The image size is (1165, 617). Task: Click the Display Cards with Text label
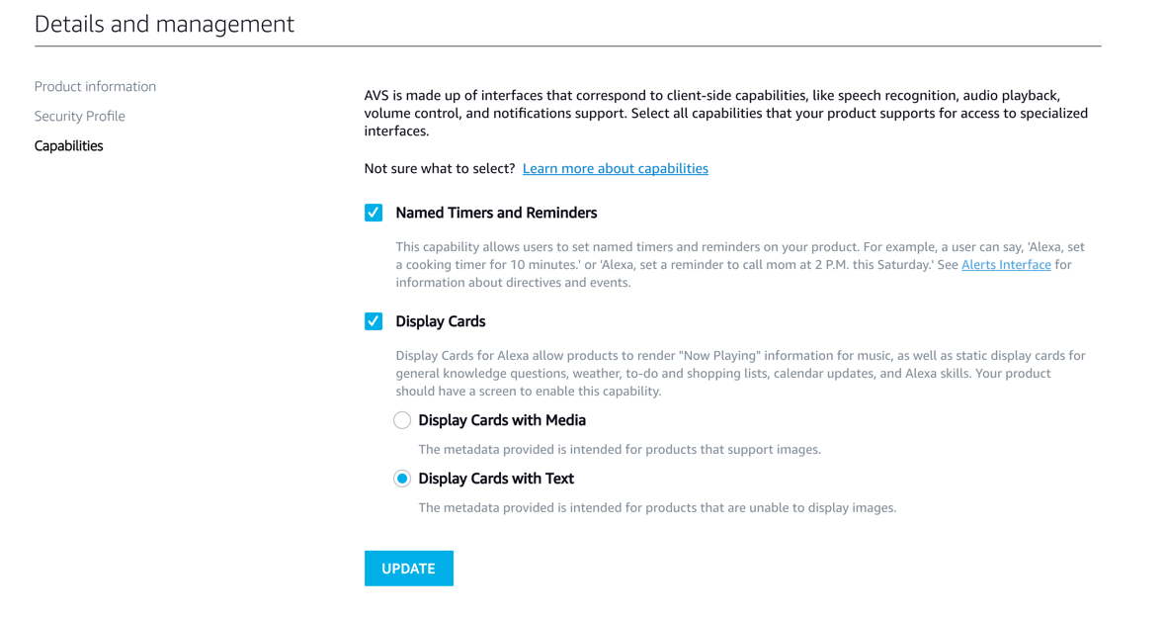click(x=496, y=479)
